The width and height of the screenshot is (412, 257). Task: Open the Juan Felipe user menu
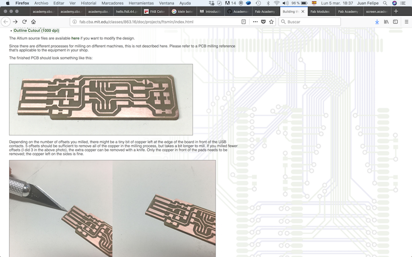point(368,3)
